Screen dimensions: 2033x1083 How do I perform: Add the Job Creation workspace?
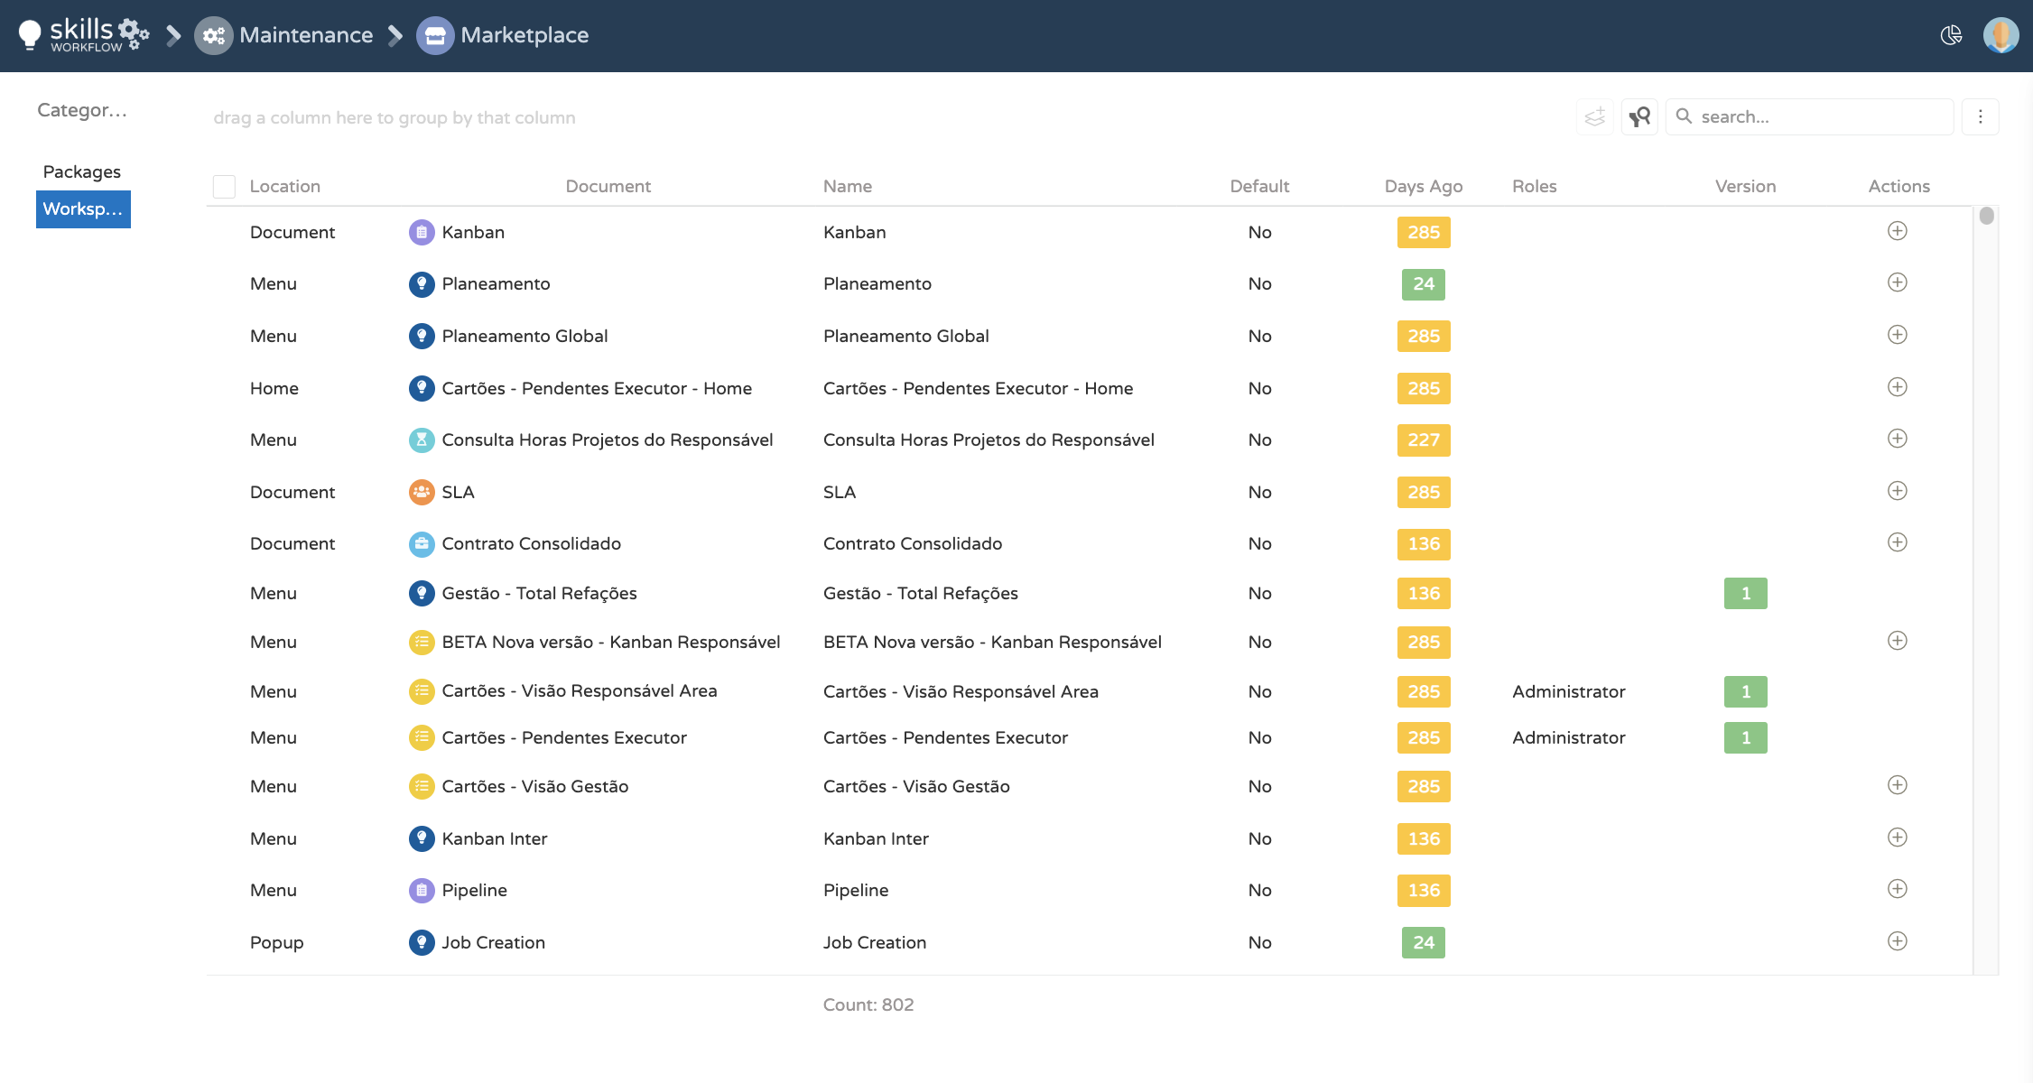[1898, 941]
